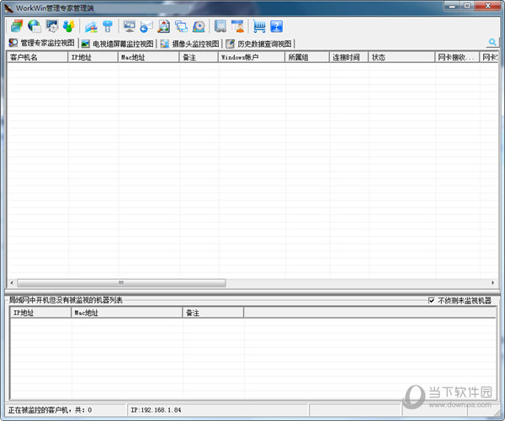Image resolution: width=505 pixels, height=421 pixels.
Task: Click the horizontal scrollbar right arrow
Action: pos(493,283)
